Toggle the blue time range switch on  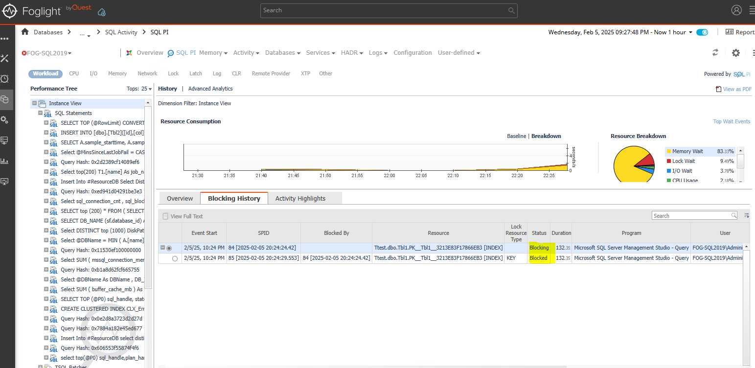(x=702, y=32)
